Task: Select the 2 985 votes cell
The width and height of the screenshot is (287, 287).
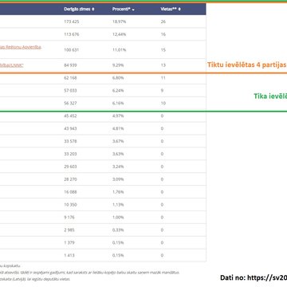Action: coord(69,230)
